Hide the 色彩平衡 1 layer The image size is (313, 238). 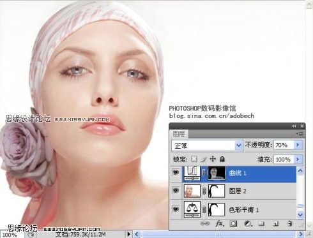pyautogui.click(x=176, y=209)
